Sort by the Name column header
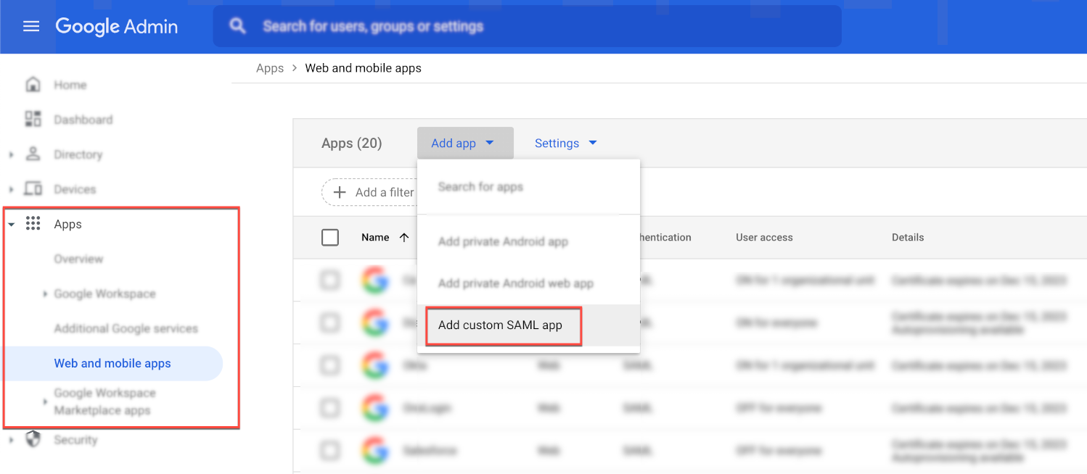 pos(376,238)
